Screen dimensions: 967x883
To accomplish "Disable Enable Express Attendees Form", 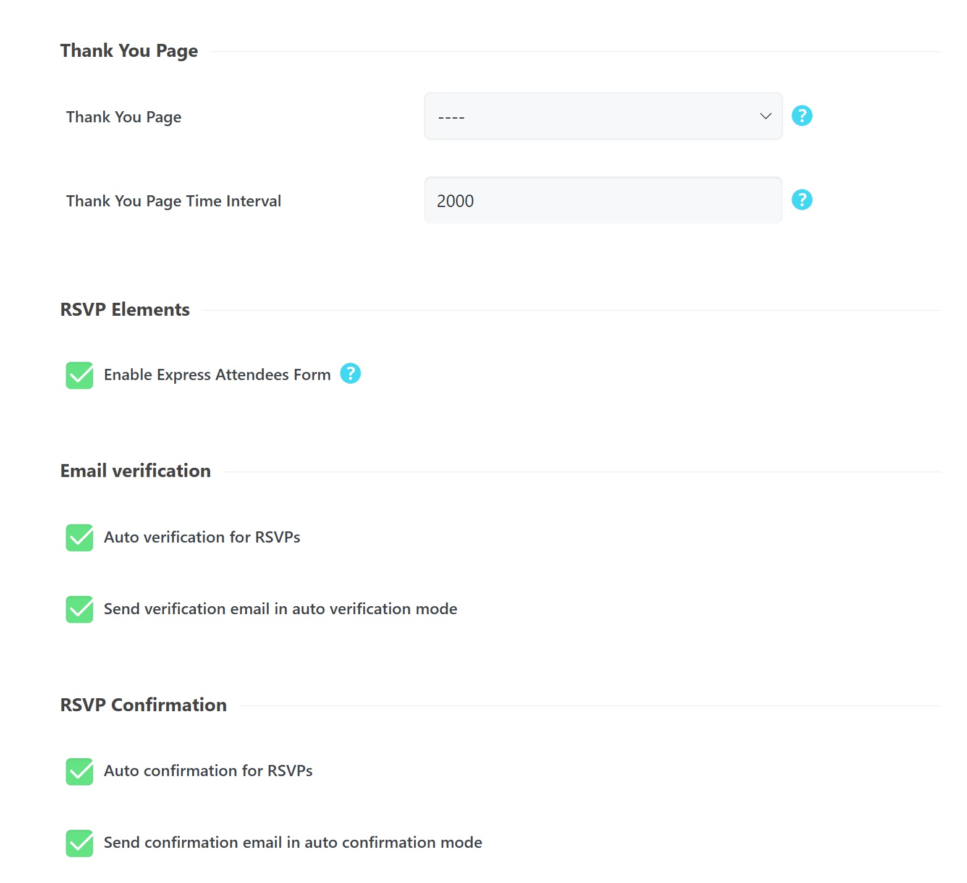I will [x=78, y=374].
